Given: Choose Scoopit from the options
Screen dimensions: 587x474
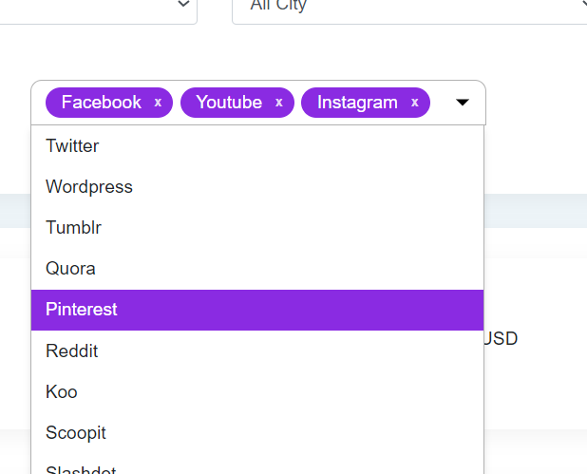Looking at the screenshot, I should click(x=76, y=433).
